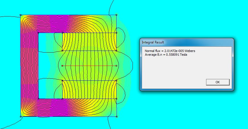Select the lower yellow block's top-left node
Viewport: 248px width, 129px height.
click(x=62, y=80)
